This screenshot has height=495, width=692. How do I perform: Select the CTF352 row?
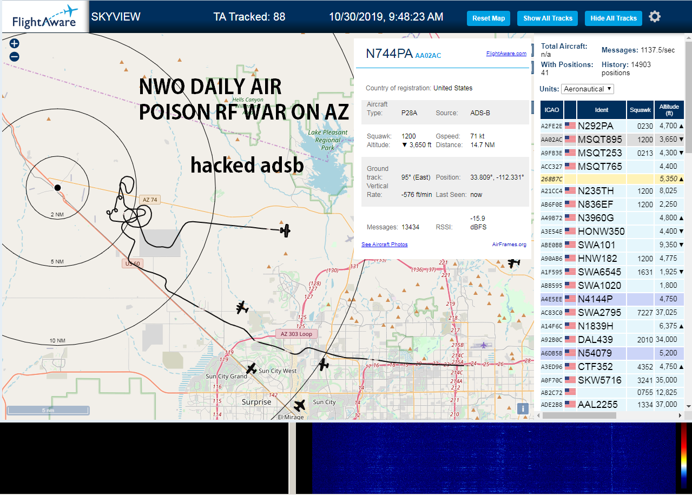click(x=612, y=367)
